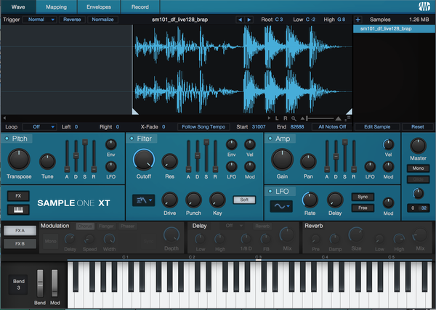Toggle the Filter section power button

click(x=132, y=139)
